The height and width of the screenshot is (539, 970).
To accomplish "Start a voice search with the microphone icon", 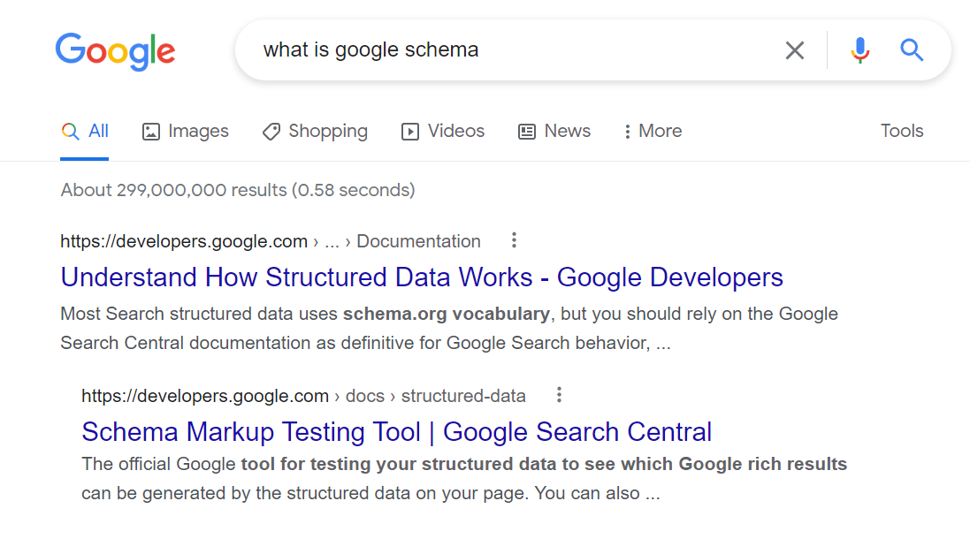I will coord(859,50).
